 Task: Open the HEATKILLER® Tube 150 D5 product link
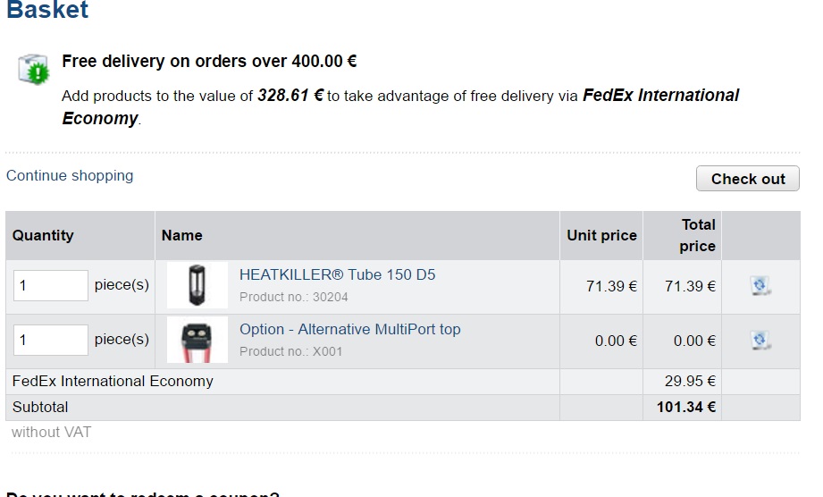[x=337, y=274]
